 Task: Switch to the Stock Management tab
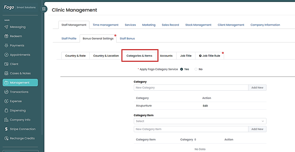point(198,25)
